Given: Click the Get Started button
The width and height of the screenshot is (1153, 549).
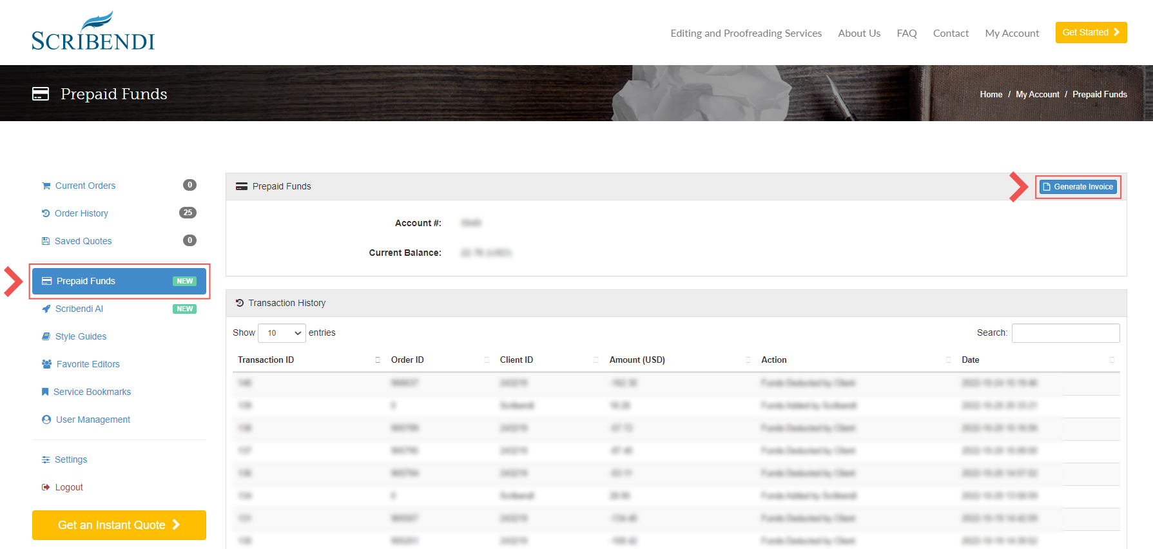Looking at the screenshot, I should (1091, 32).
